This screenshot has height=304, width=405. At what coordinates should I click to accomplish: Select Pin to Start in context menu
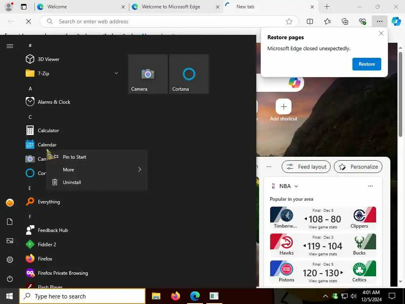(97, 157)
